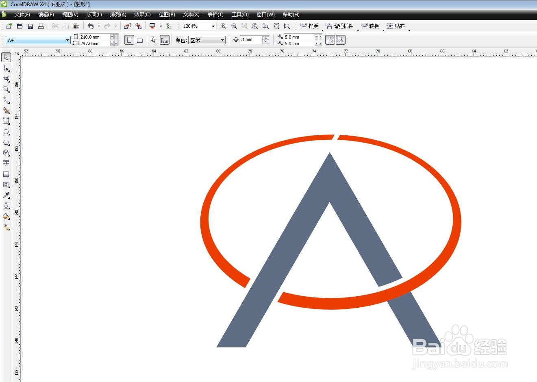Expand the undo history arrow

[x=99, y=26]
